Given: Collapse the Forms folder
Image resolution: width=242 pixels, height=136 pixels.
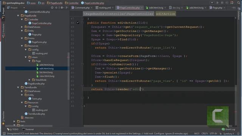Looking at the screenshot, I should 22,38.
